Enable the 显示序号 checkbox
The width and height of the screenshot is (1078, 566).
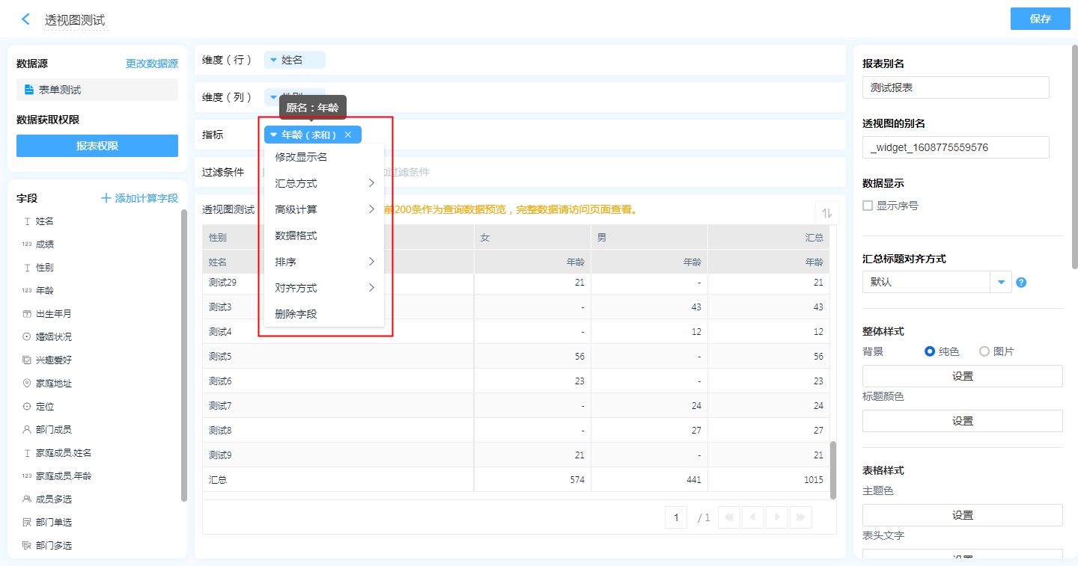(868, 206)
